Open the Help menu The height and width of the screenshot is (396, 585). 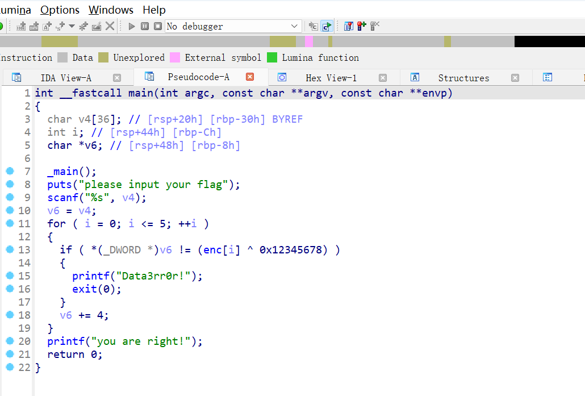[154, 10]
